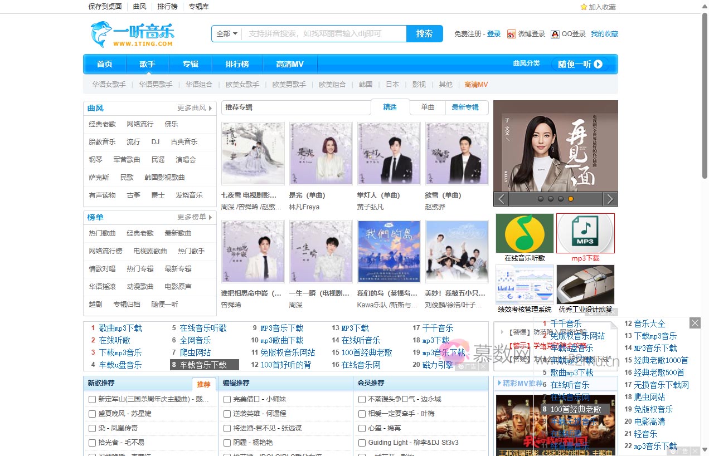Click the Weibo login icon

(x=511, y=34)
